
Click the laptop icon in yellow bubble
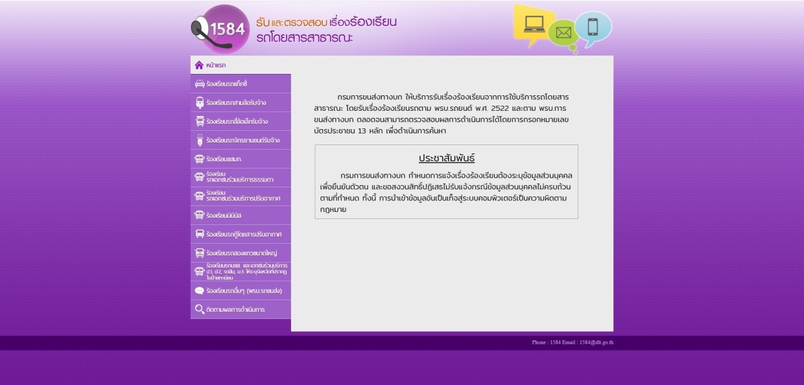tap(534, 23)
